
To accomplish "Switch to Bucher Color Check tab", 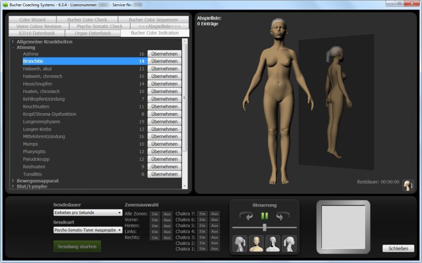I will 87,19.
